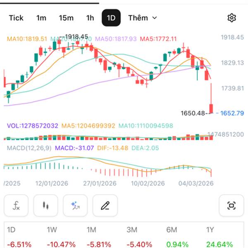Click the MA50 indicator label
248x248 pixels.
(116, 39)
